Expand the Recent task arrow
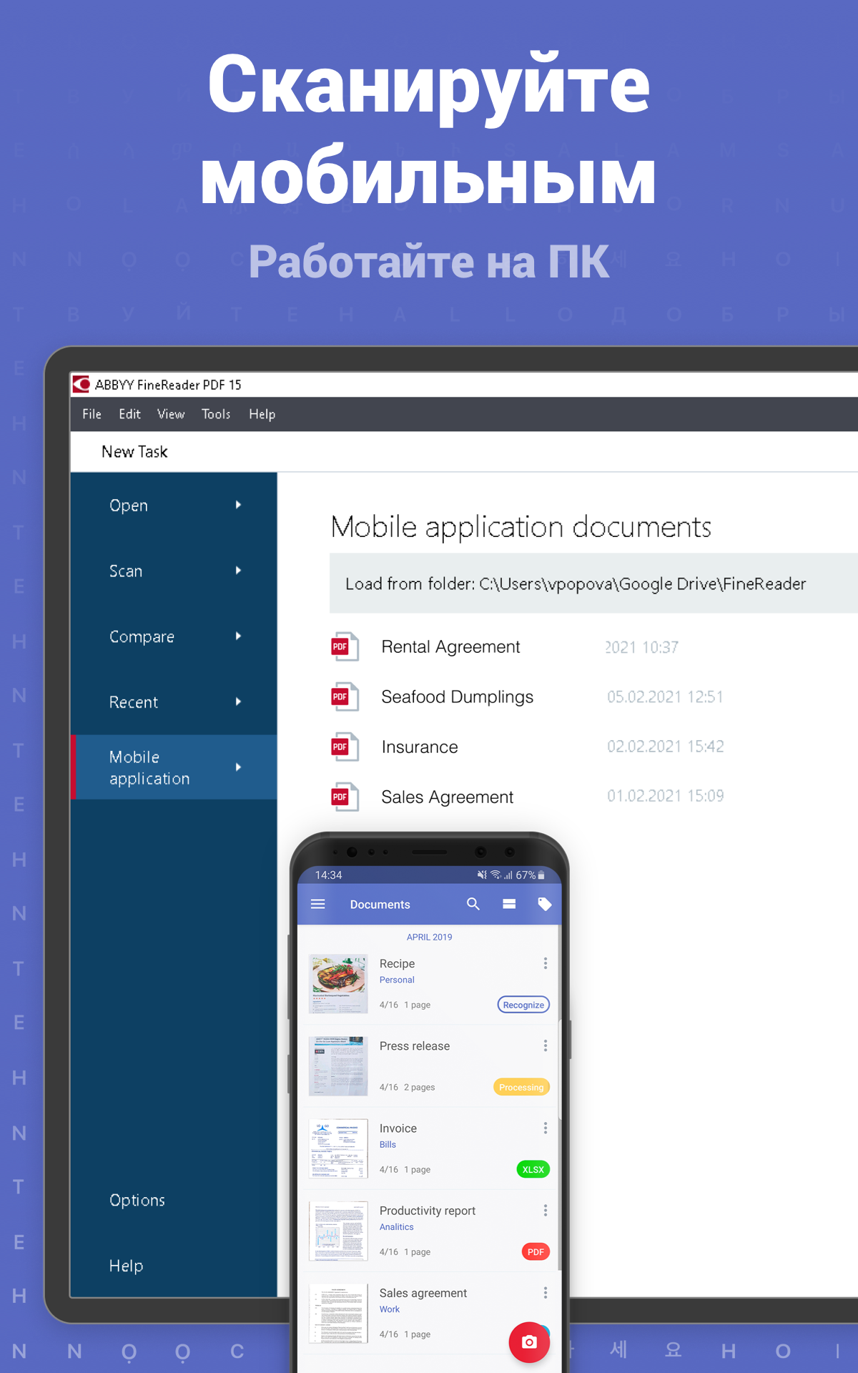858x1373 pixels. tap(238, 702)
